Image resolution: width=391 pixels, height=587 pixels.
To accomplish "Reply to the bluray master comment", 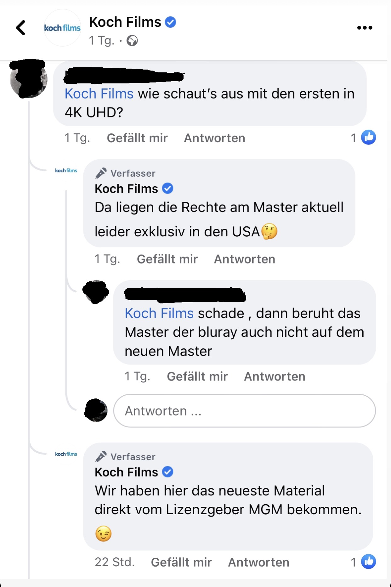I will pyautogui.click(x=275, y=376).
